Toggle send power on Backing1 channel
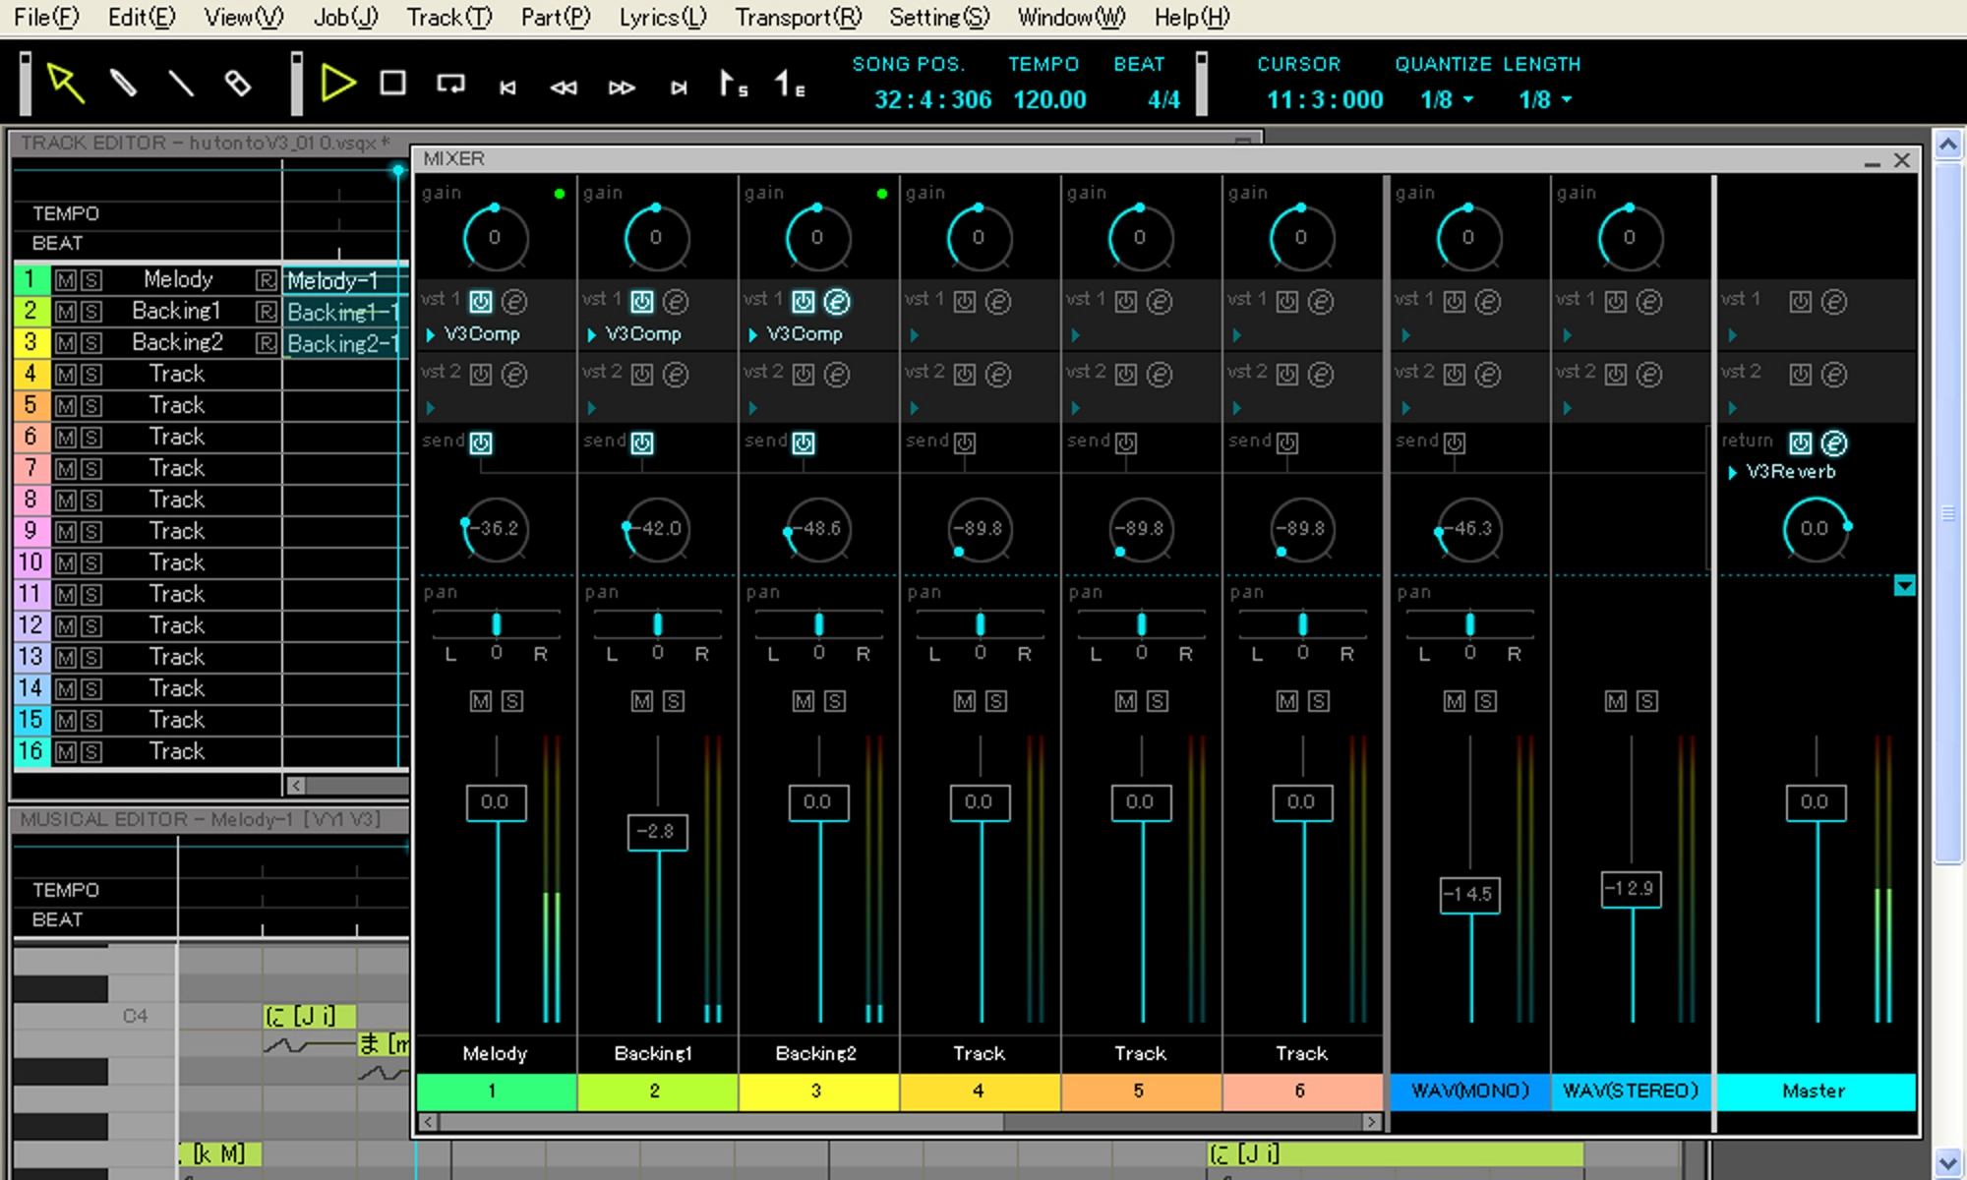 click(642, 443)
